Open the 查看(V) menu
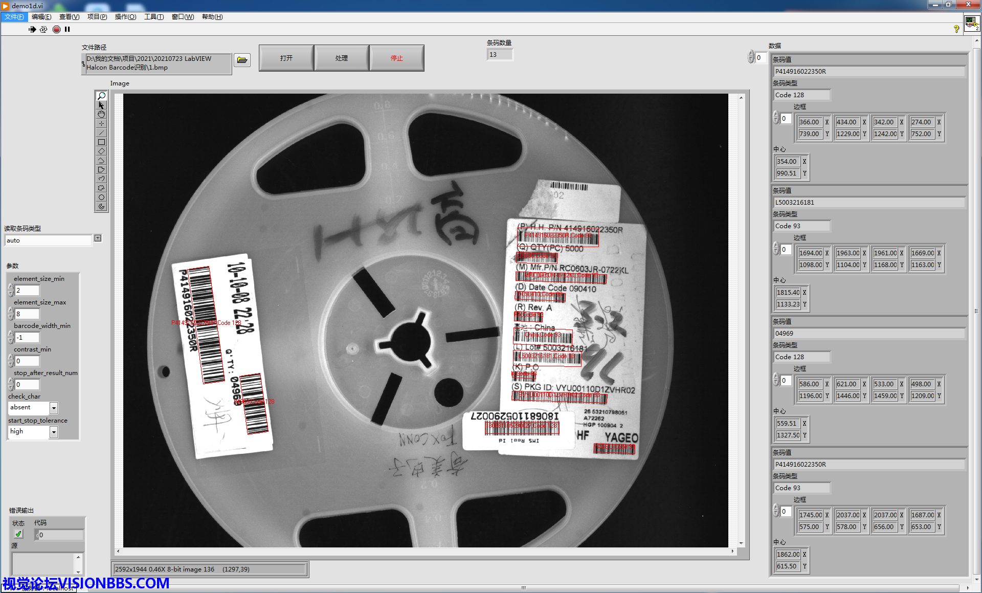982x593 pixels. tap(69, 17)
